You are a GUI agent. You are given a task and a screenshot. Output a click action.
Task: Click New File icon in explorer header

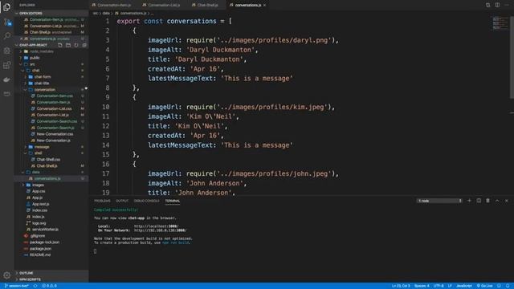coord(60,45)
